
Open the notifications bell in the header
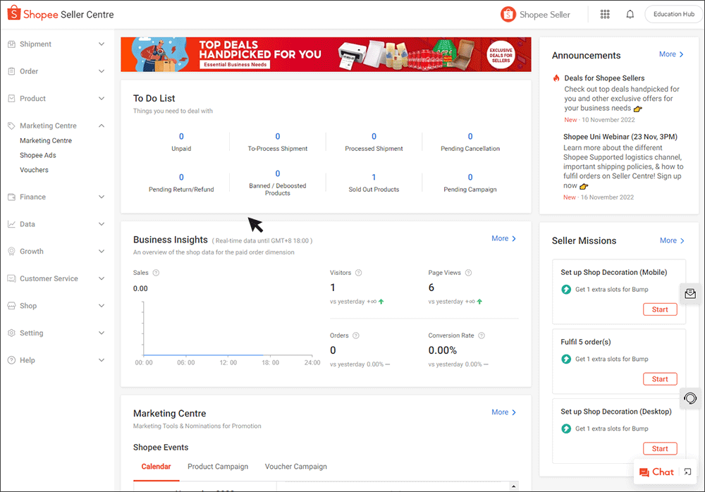pyautogui.click(x=630, y=13)
